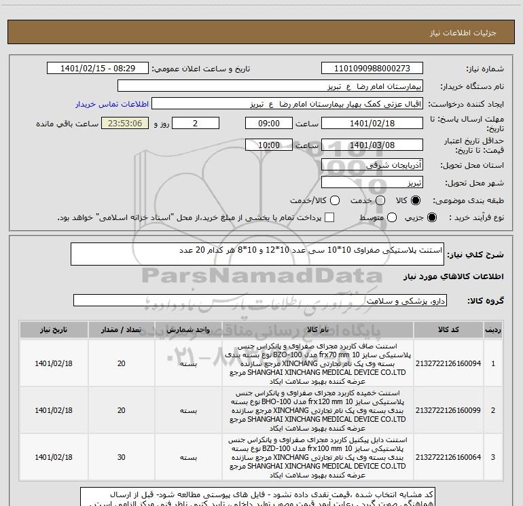
Task: Toggle the اسناد خزانه اسلامی payment checkbox
Action: click(329, 217)
